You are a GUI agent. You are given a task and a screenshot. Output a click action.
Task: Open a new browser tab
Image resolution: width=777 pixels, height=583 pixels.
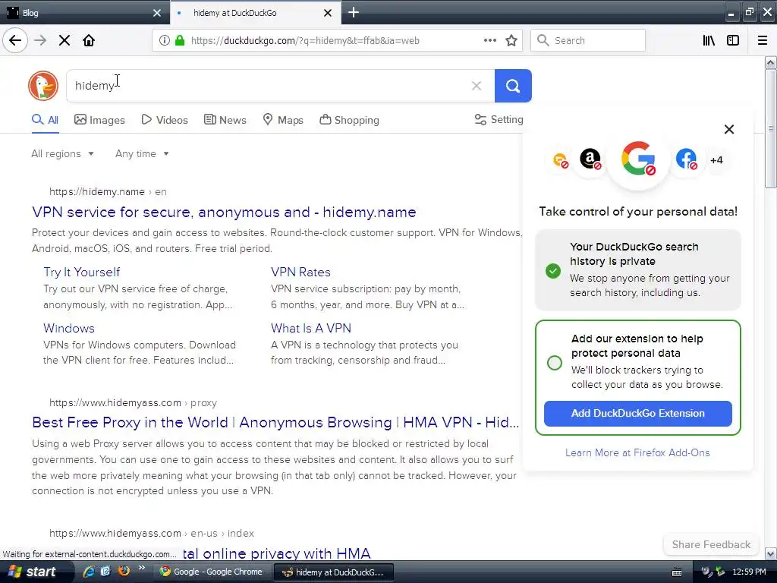pos(354,12)
